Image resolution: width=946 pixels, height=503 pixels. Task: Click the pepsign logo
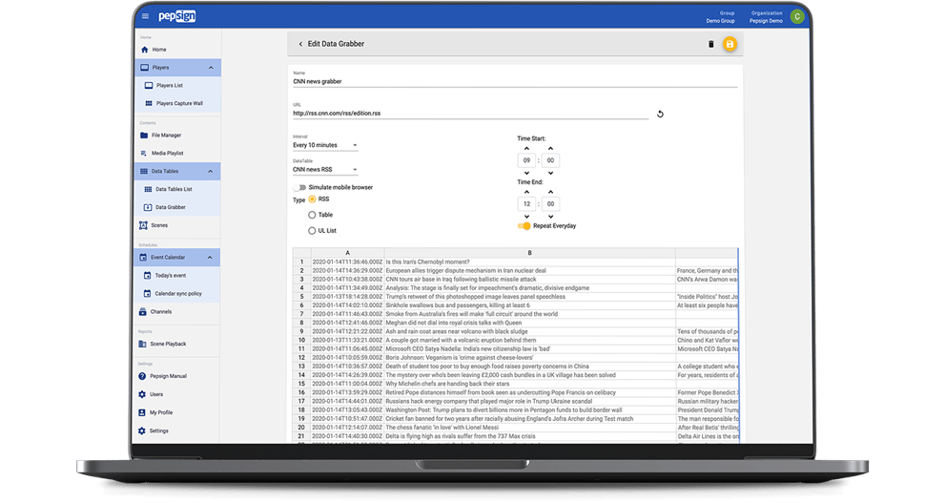click(176, 16)
